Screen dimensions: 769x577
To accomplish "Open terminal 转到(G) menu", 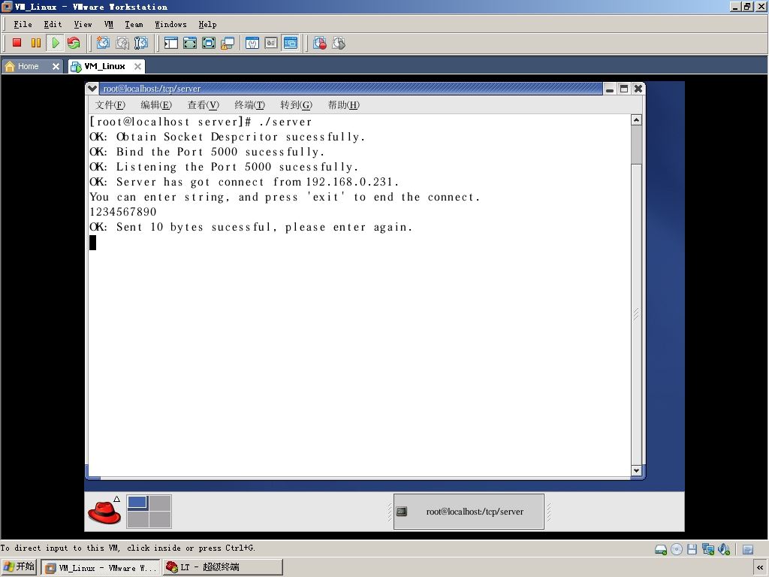I will pyautogui.click(x=296, y=105).
